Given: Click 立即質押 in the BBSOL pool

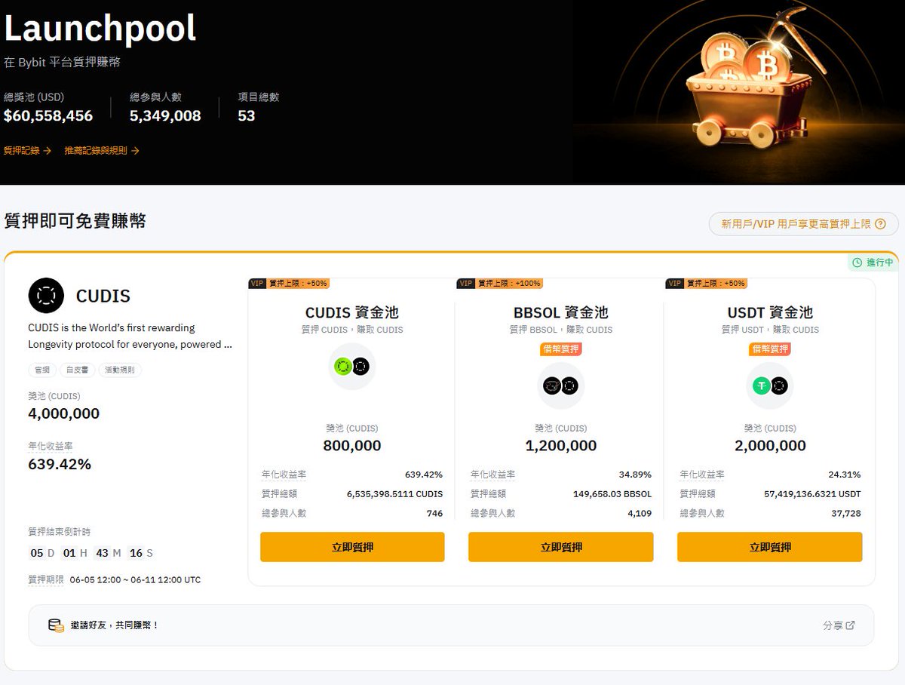Looking at the screenshot, I should coord(561,547).
